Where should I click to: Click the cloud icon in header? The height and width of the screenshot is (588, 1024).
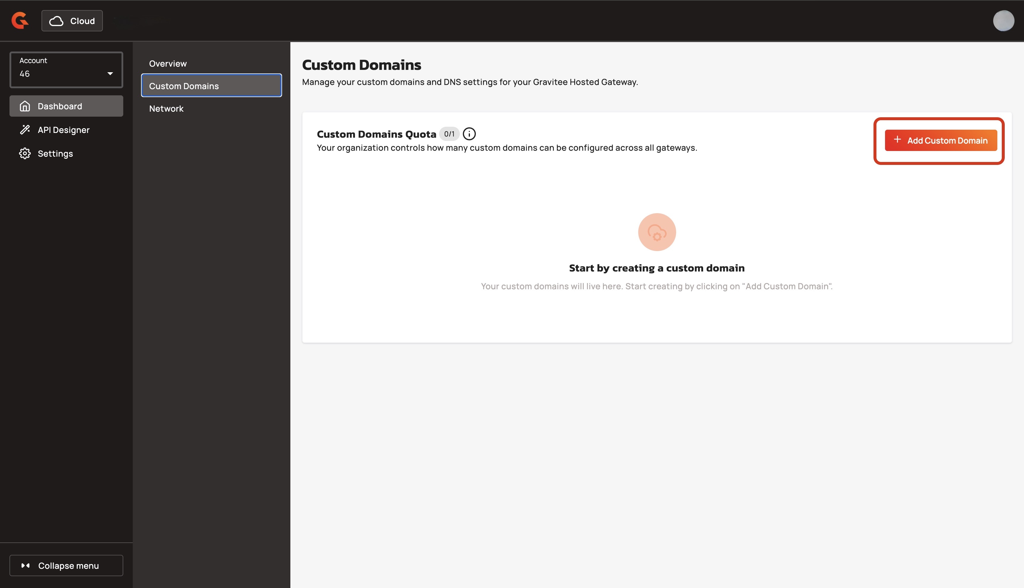pos(56,21)
